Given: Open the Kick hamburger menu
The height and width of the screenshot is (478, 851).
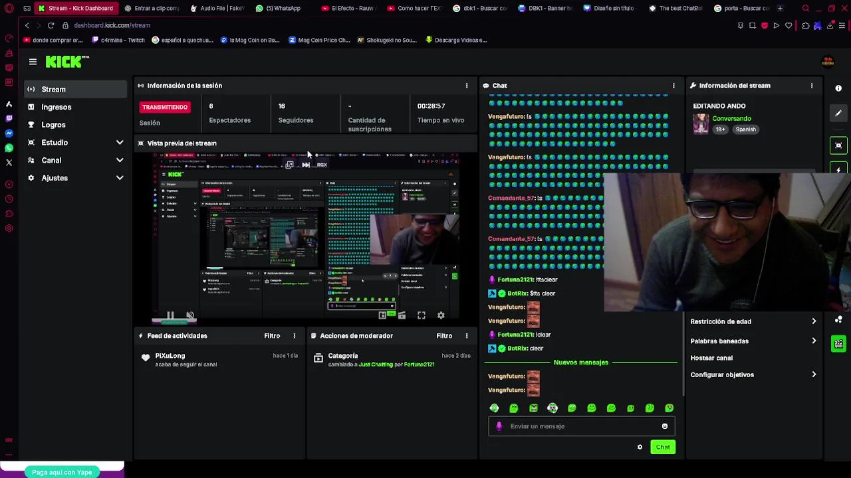Looking at the screenshot, I should [33, 62].
